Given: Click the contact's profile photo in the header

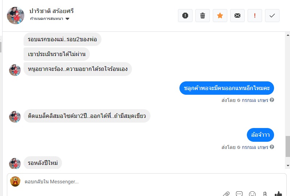Looking at the screenshot, I should (x=16, y=16).
